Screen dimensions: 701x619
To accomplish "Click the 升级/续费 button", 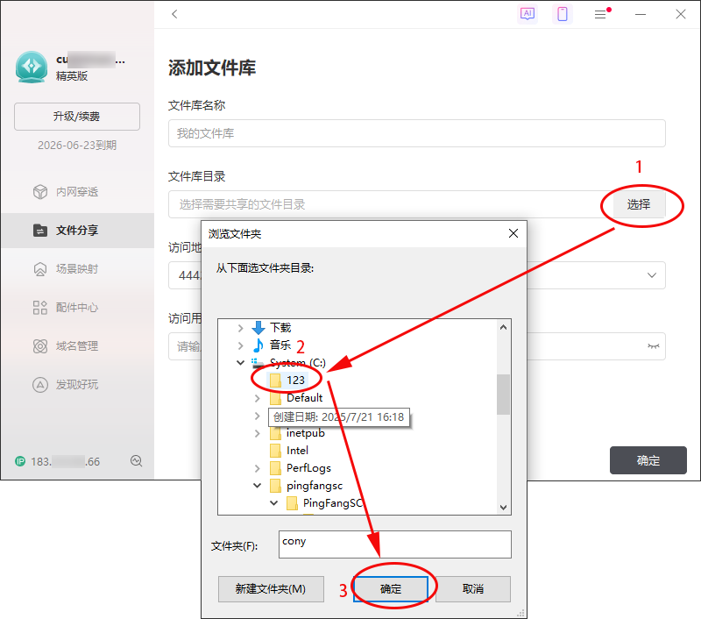I will coord(77,117).
